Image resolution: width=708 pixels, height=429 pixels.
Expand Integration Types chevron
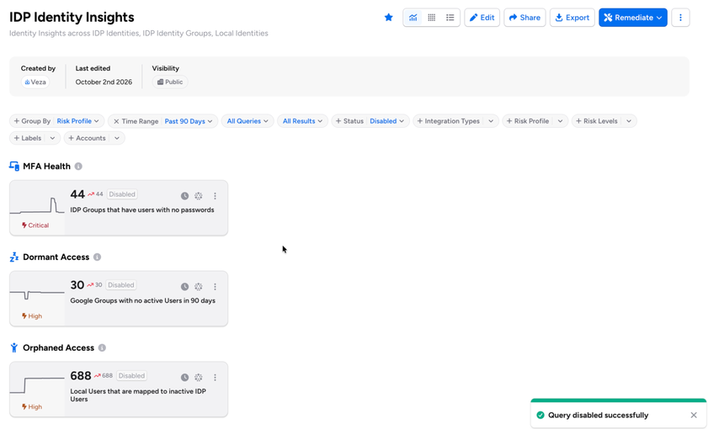(x=491, y=121)
